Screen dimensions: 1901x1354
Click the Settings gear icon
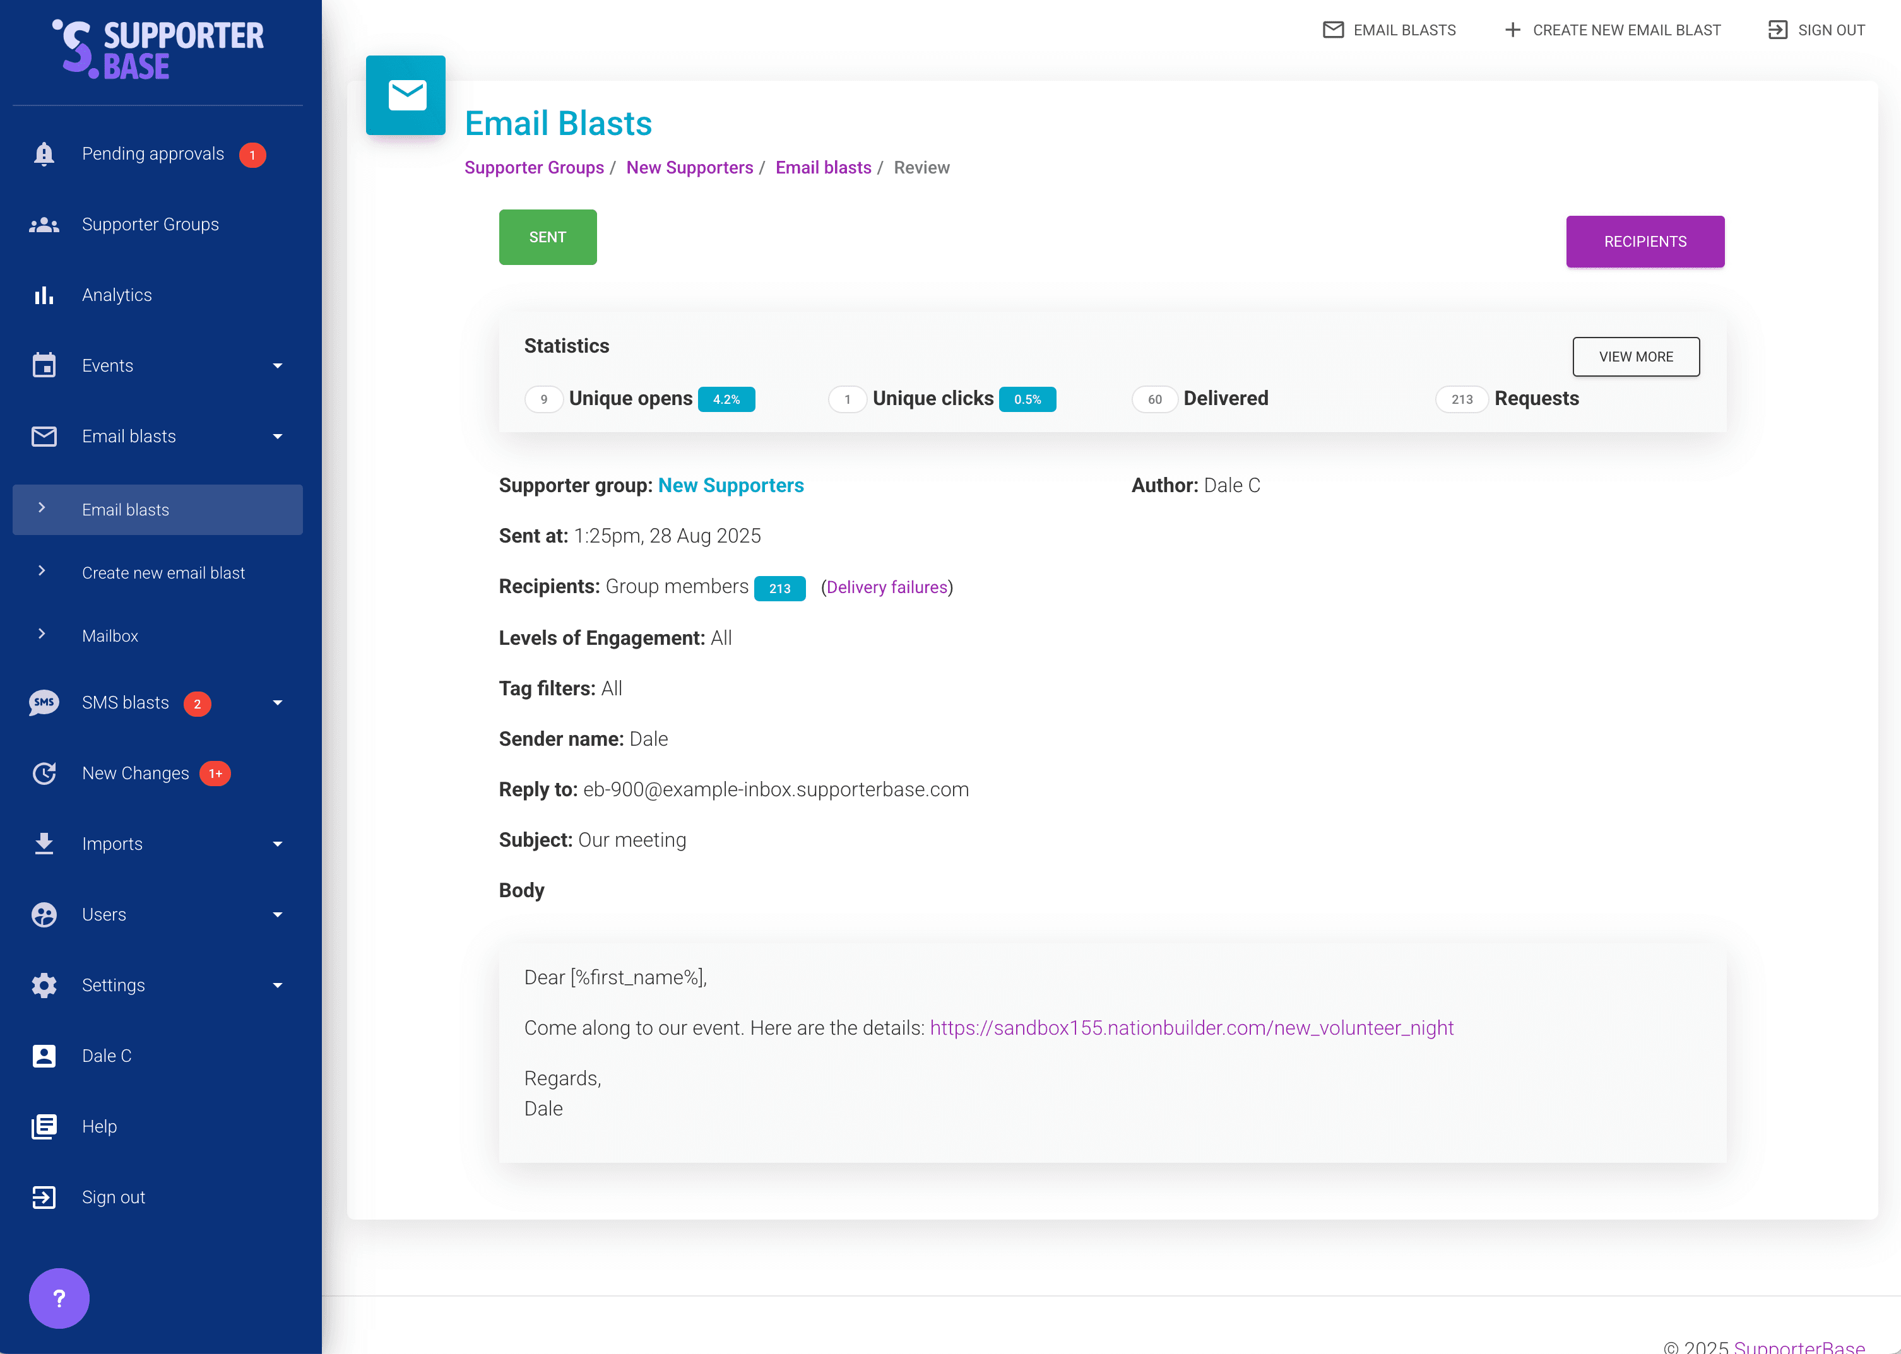(44, 985)
